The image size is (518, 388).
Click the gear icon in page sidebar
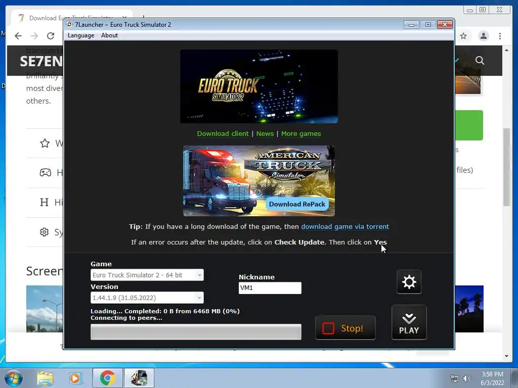click(45, 232)
